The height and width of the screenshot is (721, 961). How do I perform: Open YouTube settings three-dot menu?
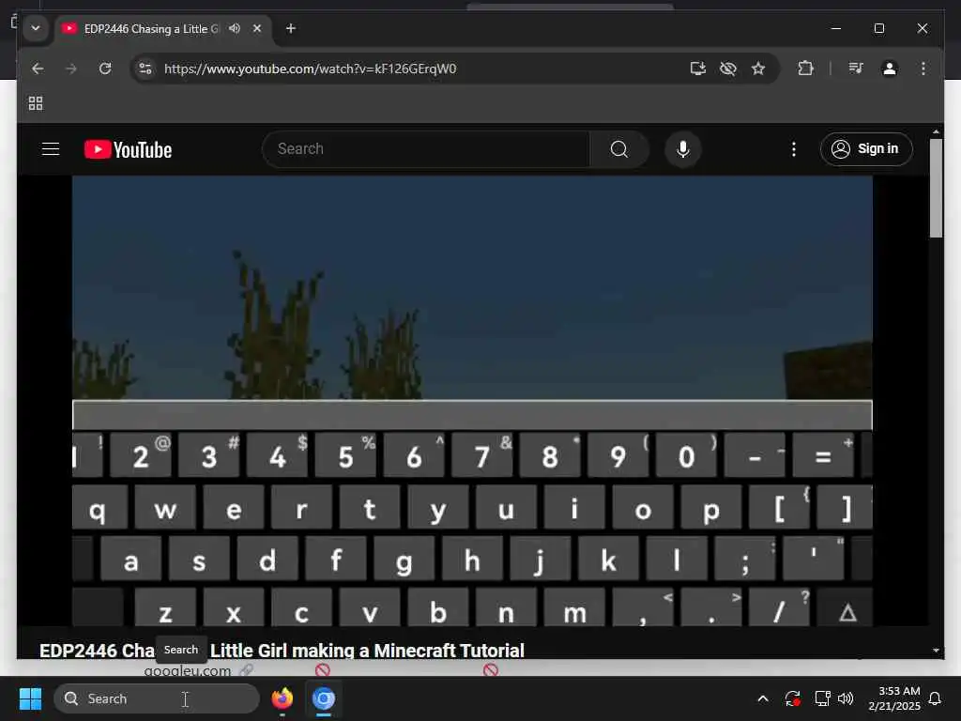pos(794,149)
